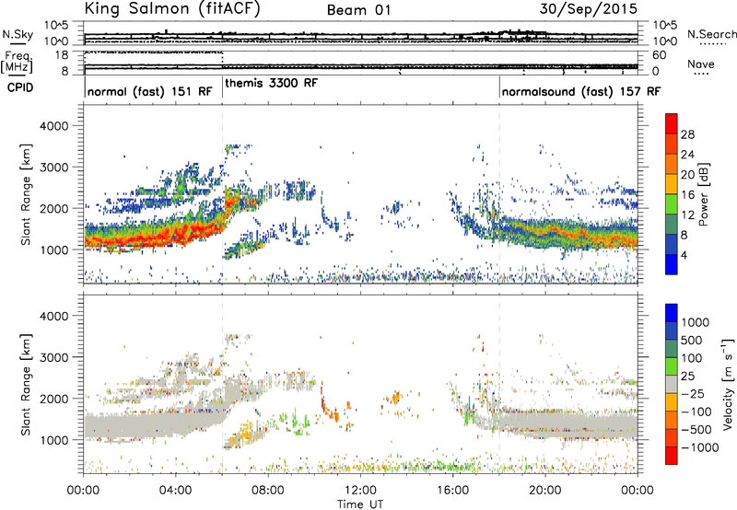Click frequency axis value '18'
Image resolution: width=737 pixels, height=510 pixels.
tap(62, 54)
